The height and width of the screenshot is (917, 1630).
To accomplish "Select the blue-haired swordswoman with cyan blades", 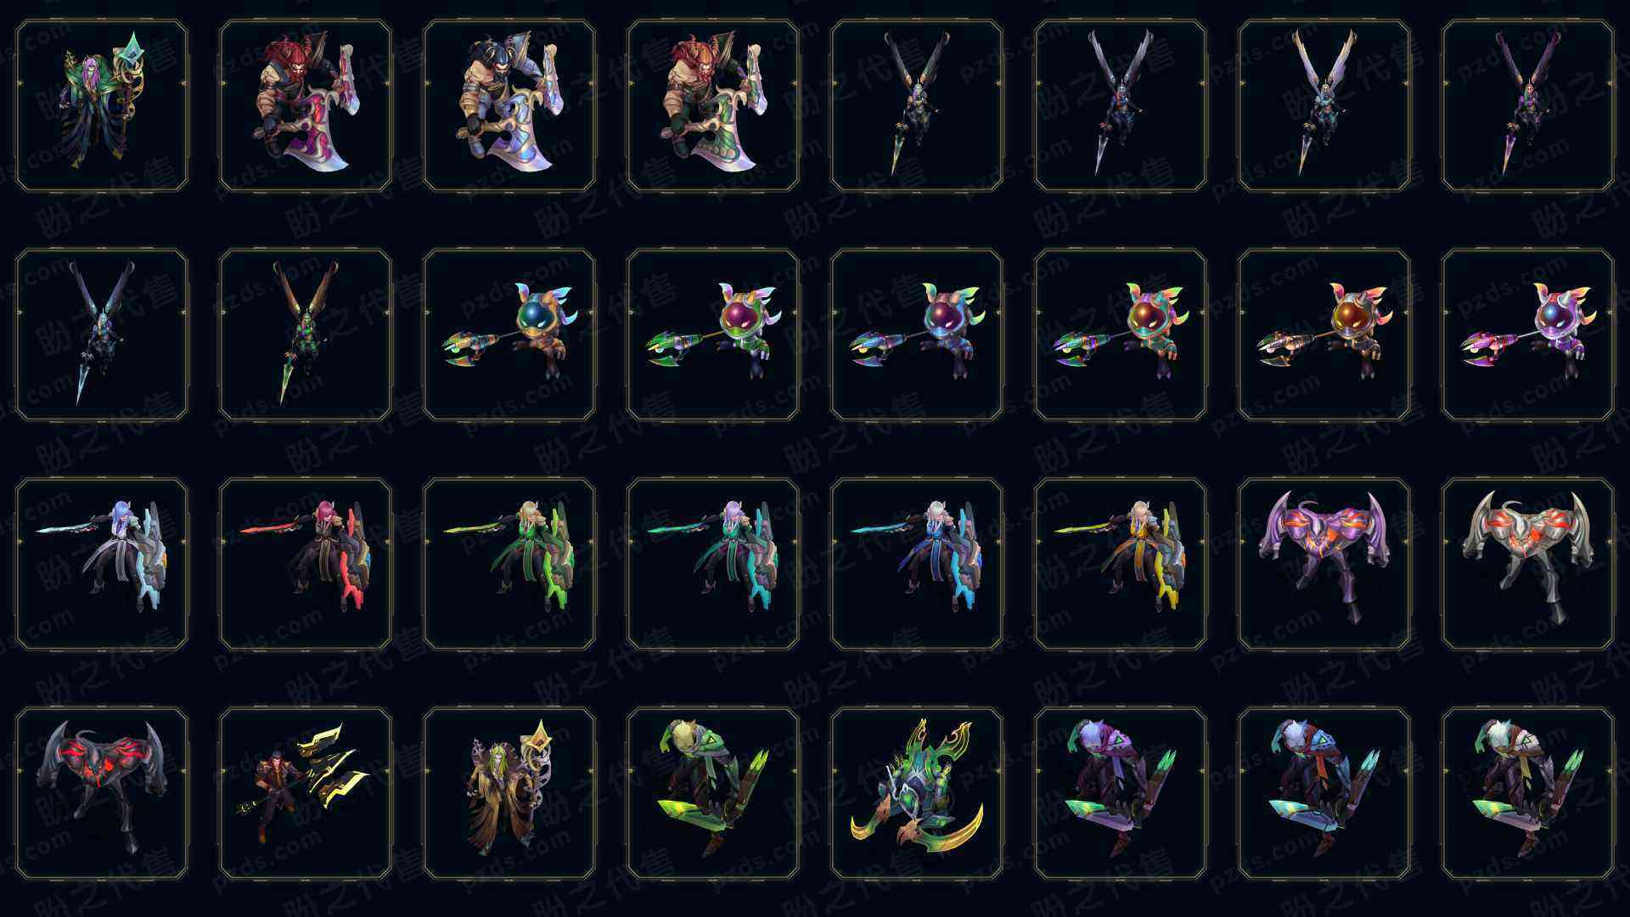I will pos(102,564).
